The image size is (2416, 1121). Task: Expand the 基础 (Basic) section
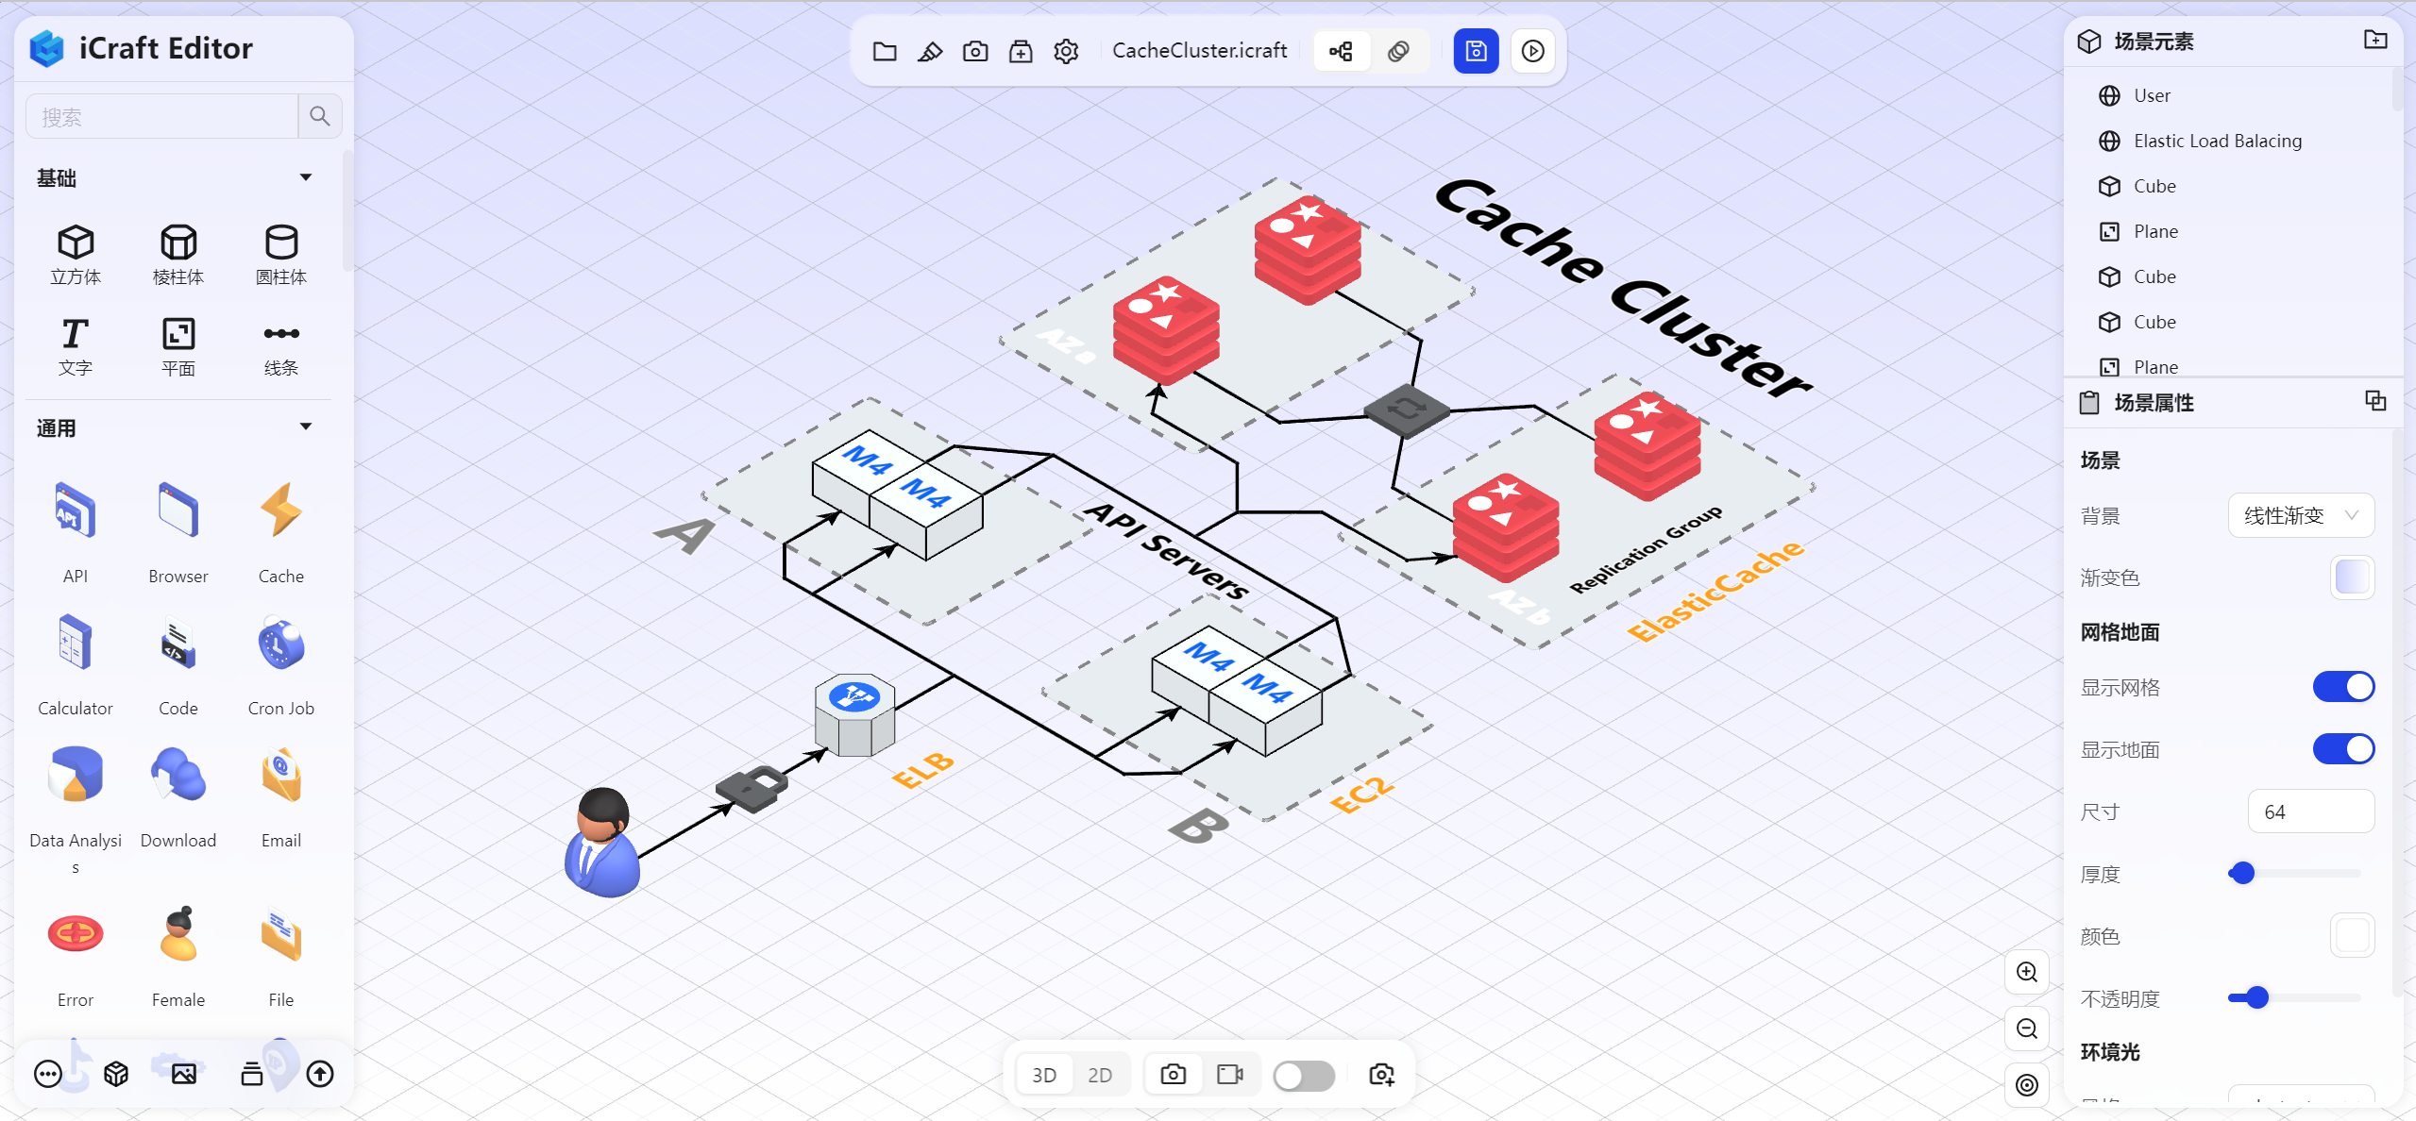tap(302, 177)
